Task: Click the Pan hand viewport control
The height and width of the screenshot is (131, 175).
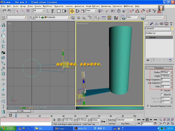Action: (164, 124)
